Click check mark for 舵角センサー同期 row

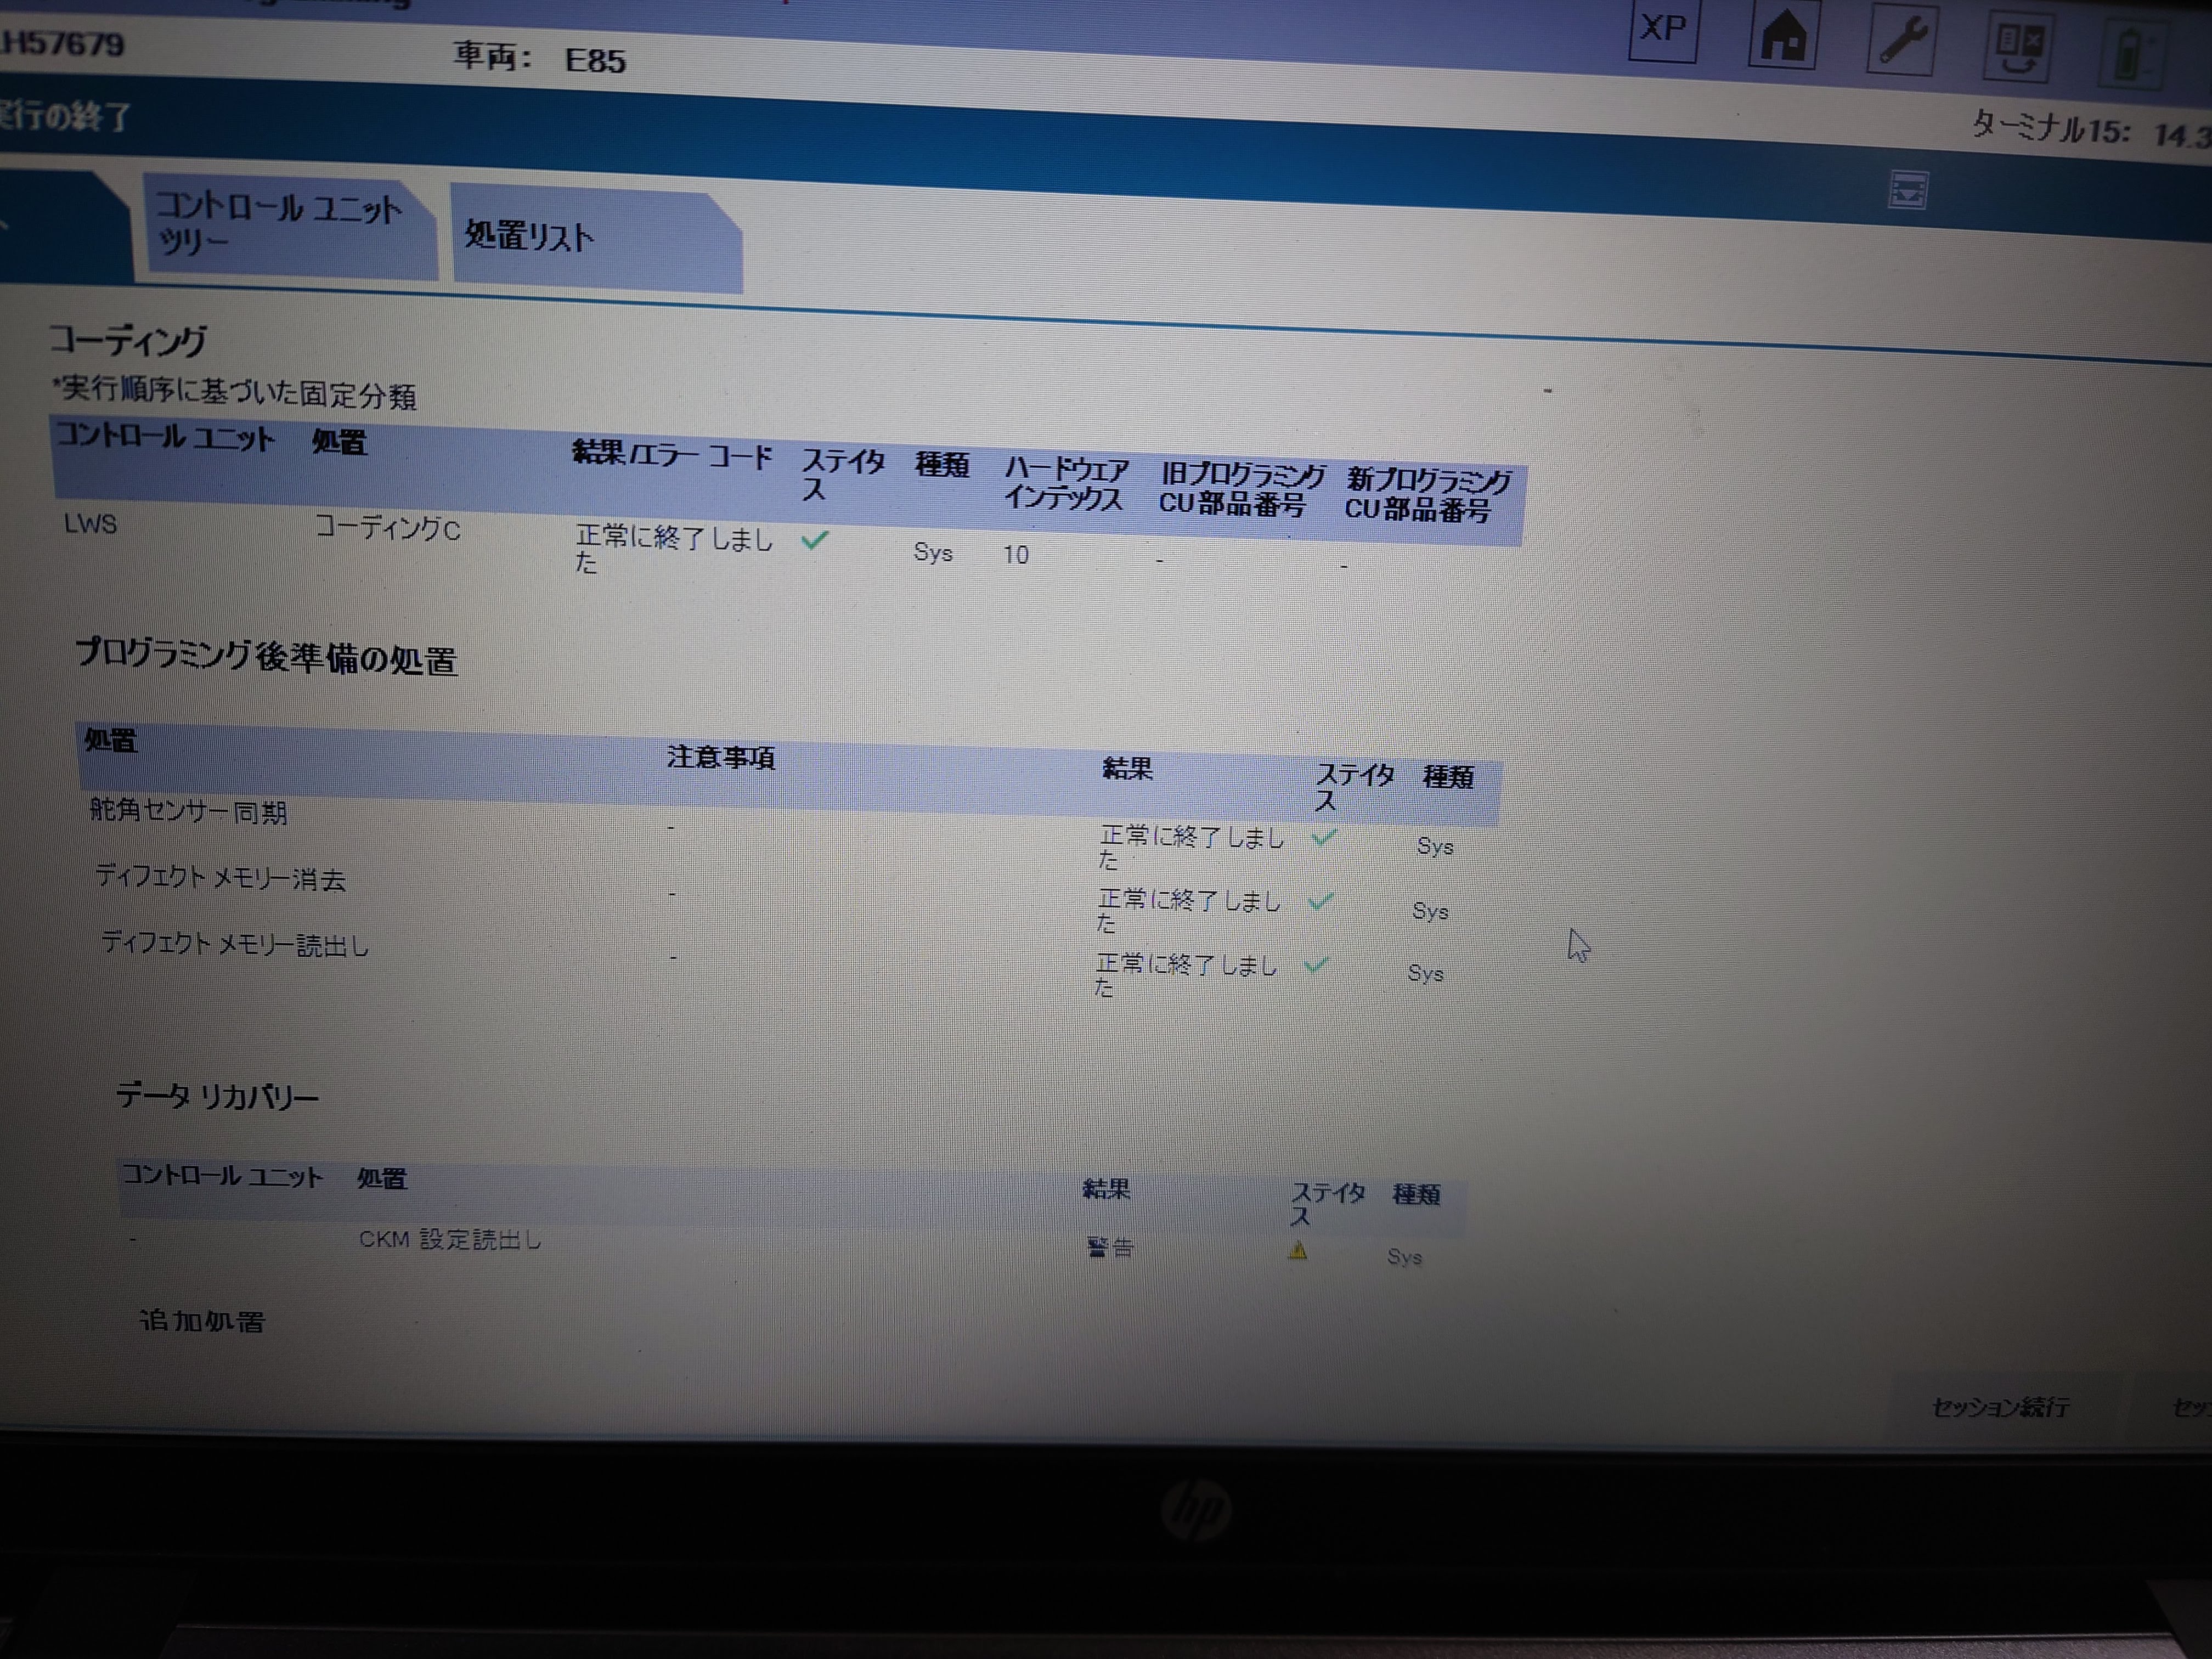(1324, 838)
